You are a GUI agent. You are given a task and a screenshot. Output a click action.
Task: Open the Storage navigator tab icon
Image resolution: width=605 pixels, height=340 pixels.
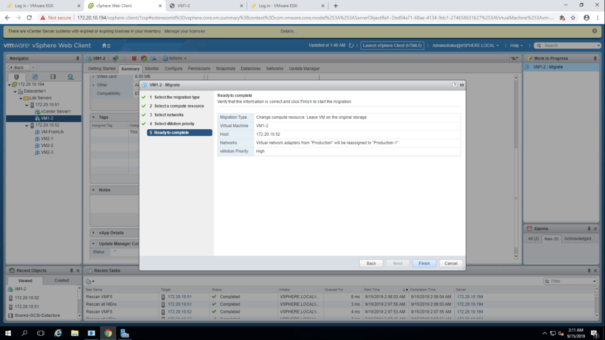tap(53, 77)
